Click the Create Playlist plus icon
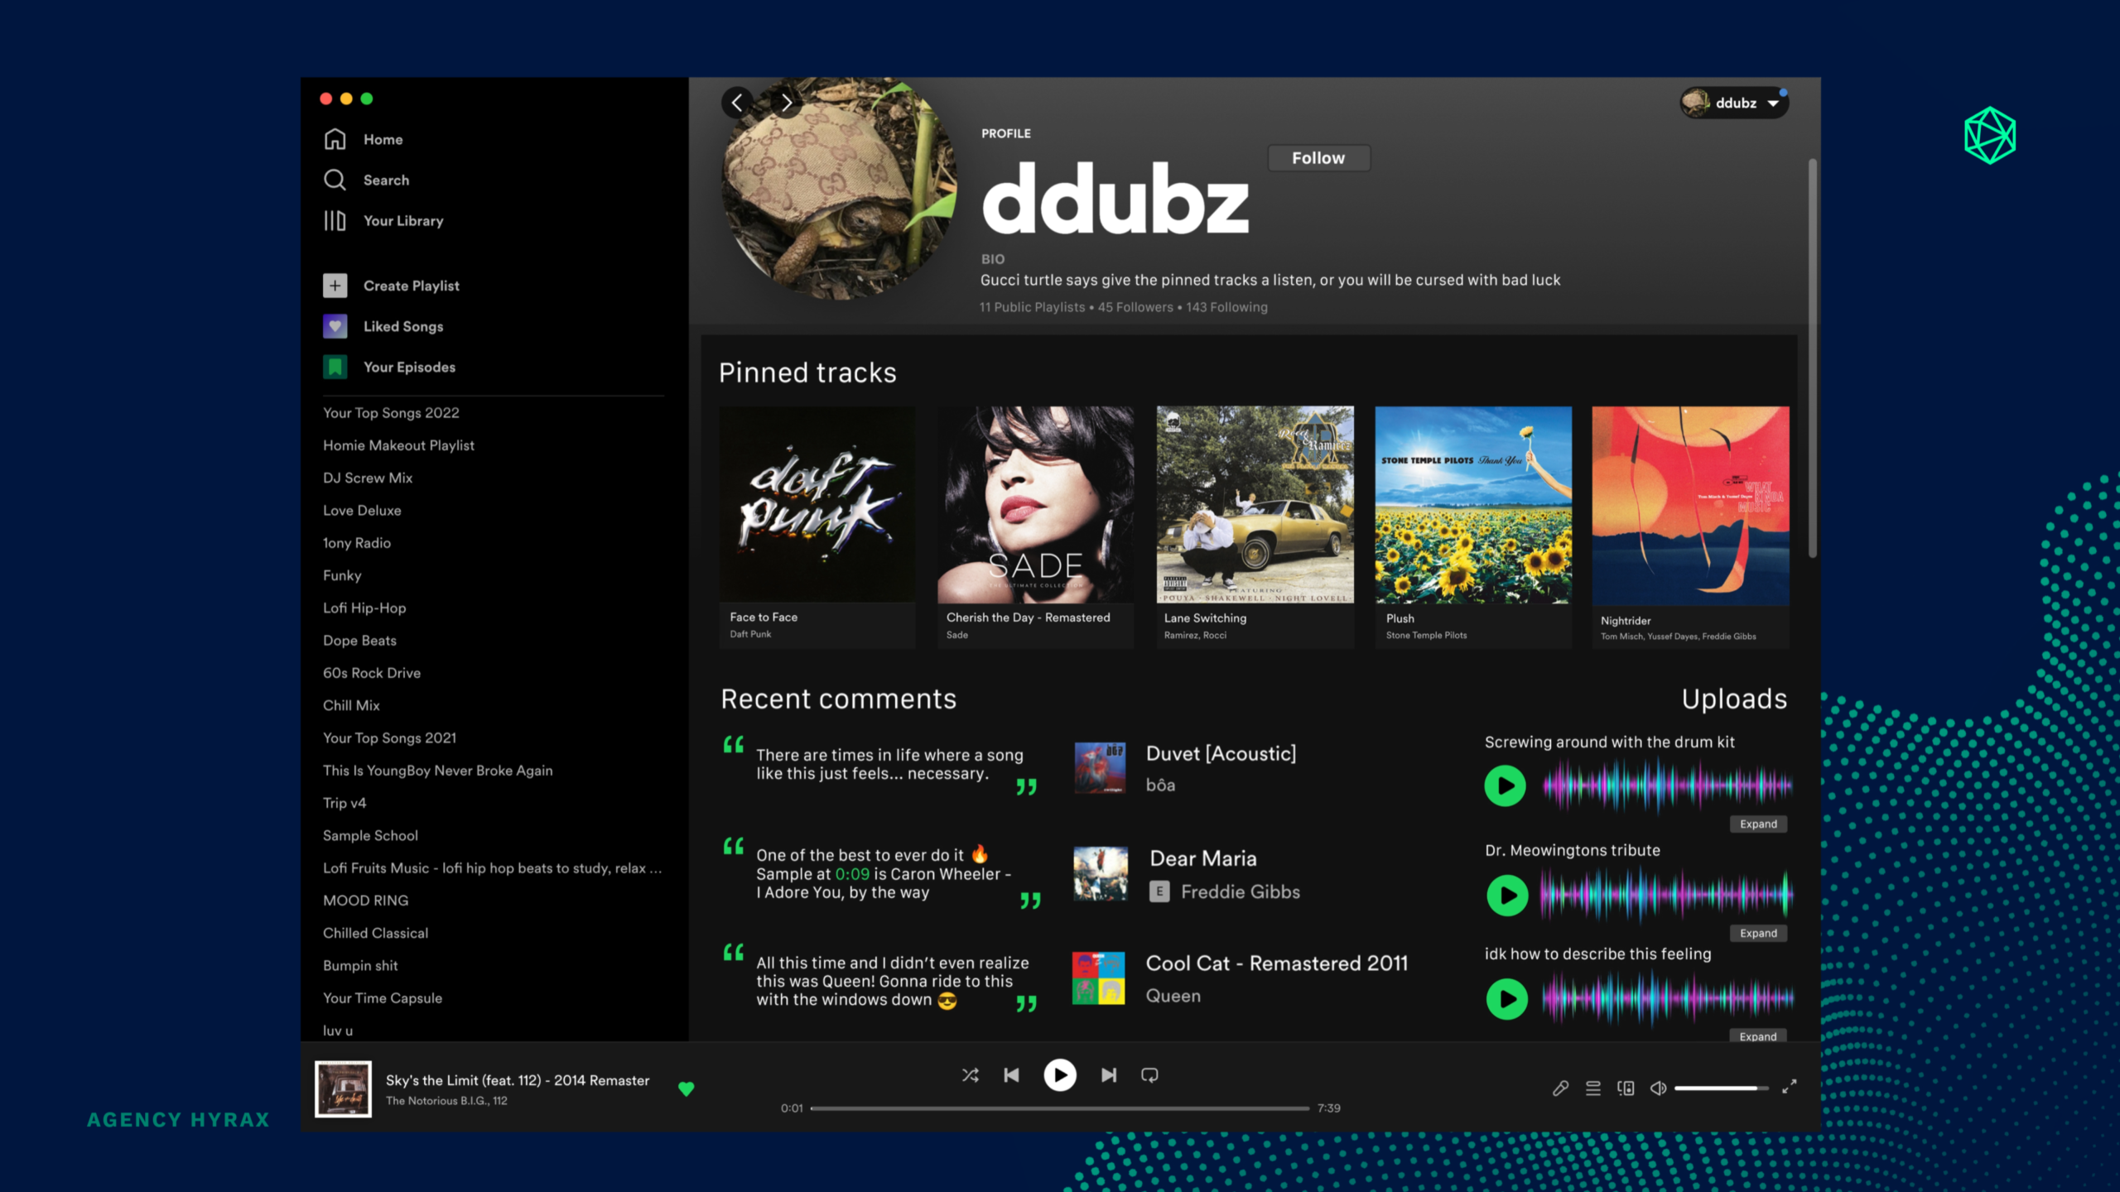 pyautogui.click(x=335, y=286)
